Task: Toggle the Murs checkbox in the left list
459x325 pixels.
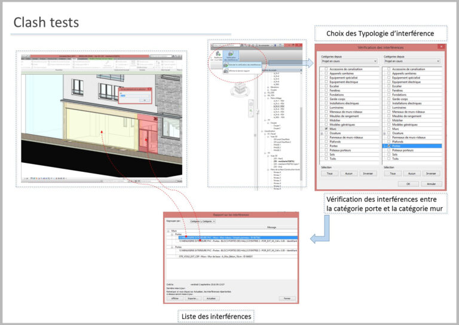Action: [326, 129]
